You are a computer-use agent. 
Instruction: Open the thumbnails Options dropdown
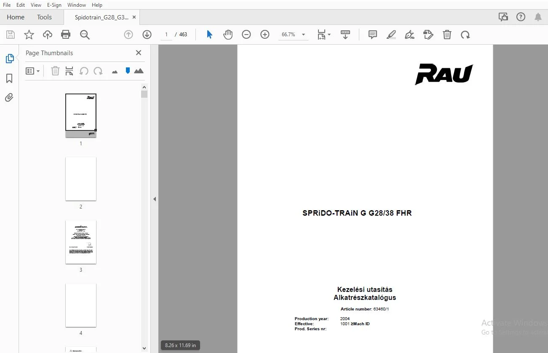coord(32,71)
